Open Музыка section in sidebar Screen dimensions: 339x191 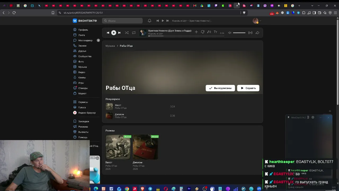click(80, 67)
